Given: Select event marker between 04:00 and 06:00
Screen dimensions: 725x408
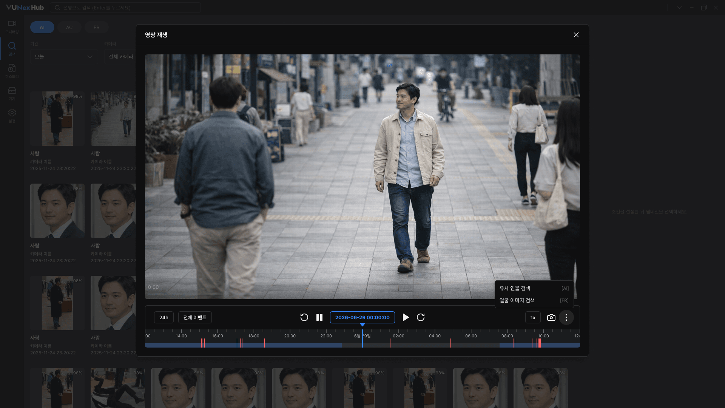Looking at the screenshot, I should point(450,343).
